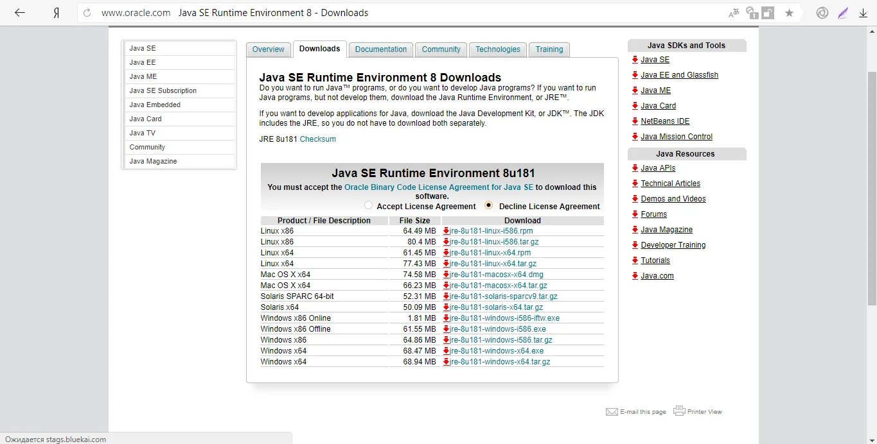Select Accept License Agreement radio button
877x444 pixels.
(x=368, y=205)
